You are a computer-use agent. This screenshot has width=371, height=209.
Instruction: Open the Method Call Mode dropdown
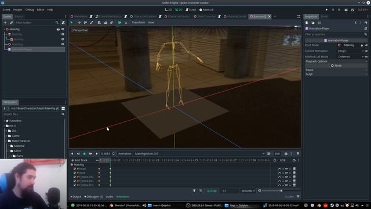tap(351, 57)
